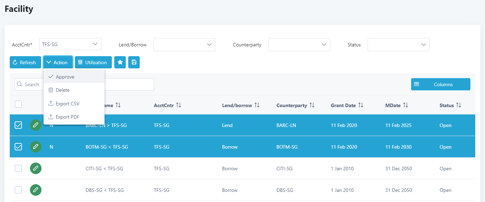
Task: Click the 'CITI-SG < TFS-SG' name cell
Action: tap(104, 169)
